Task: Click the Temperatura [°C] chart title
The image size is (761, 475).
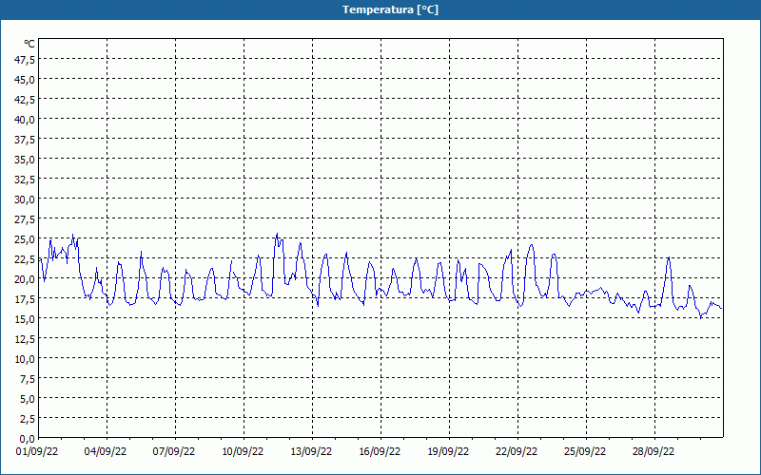Action: 390,9
